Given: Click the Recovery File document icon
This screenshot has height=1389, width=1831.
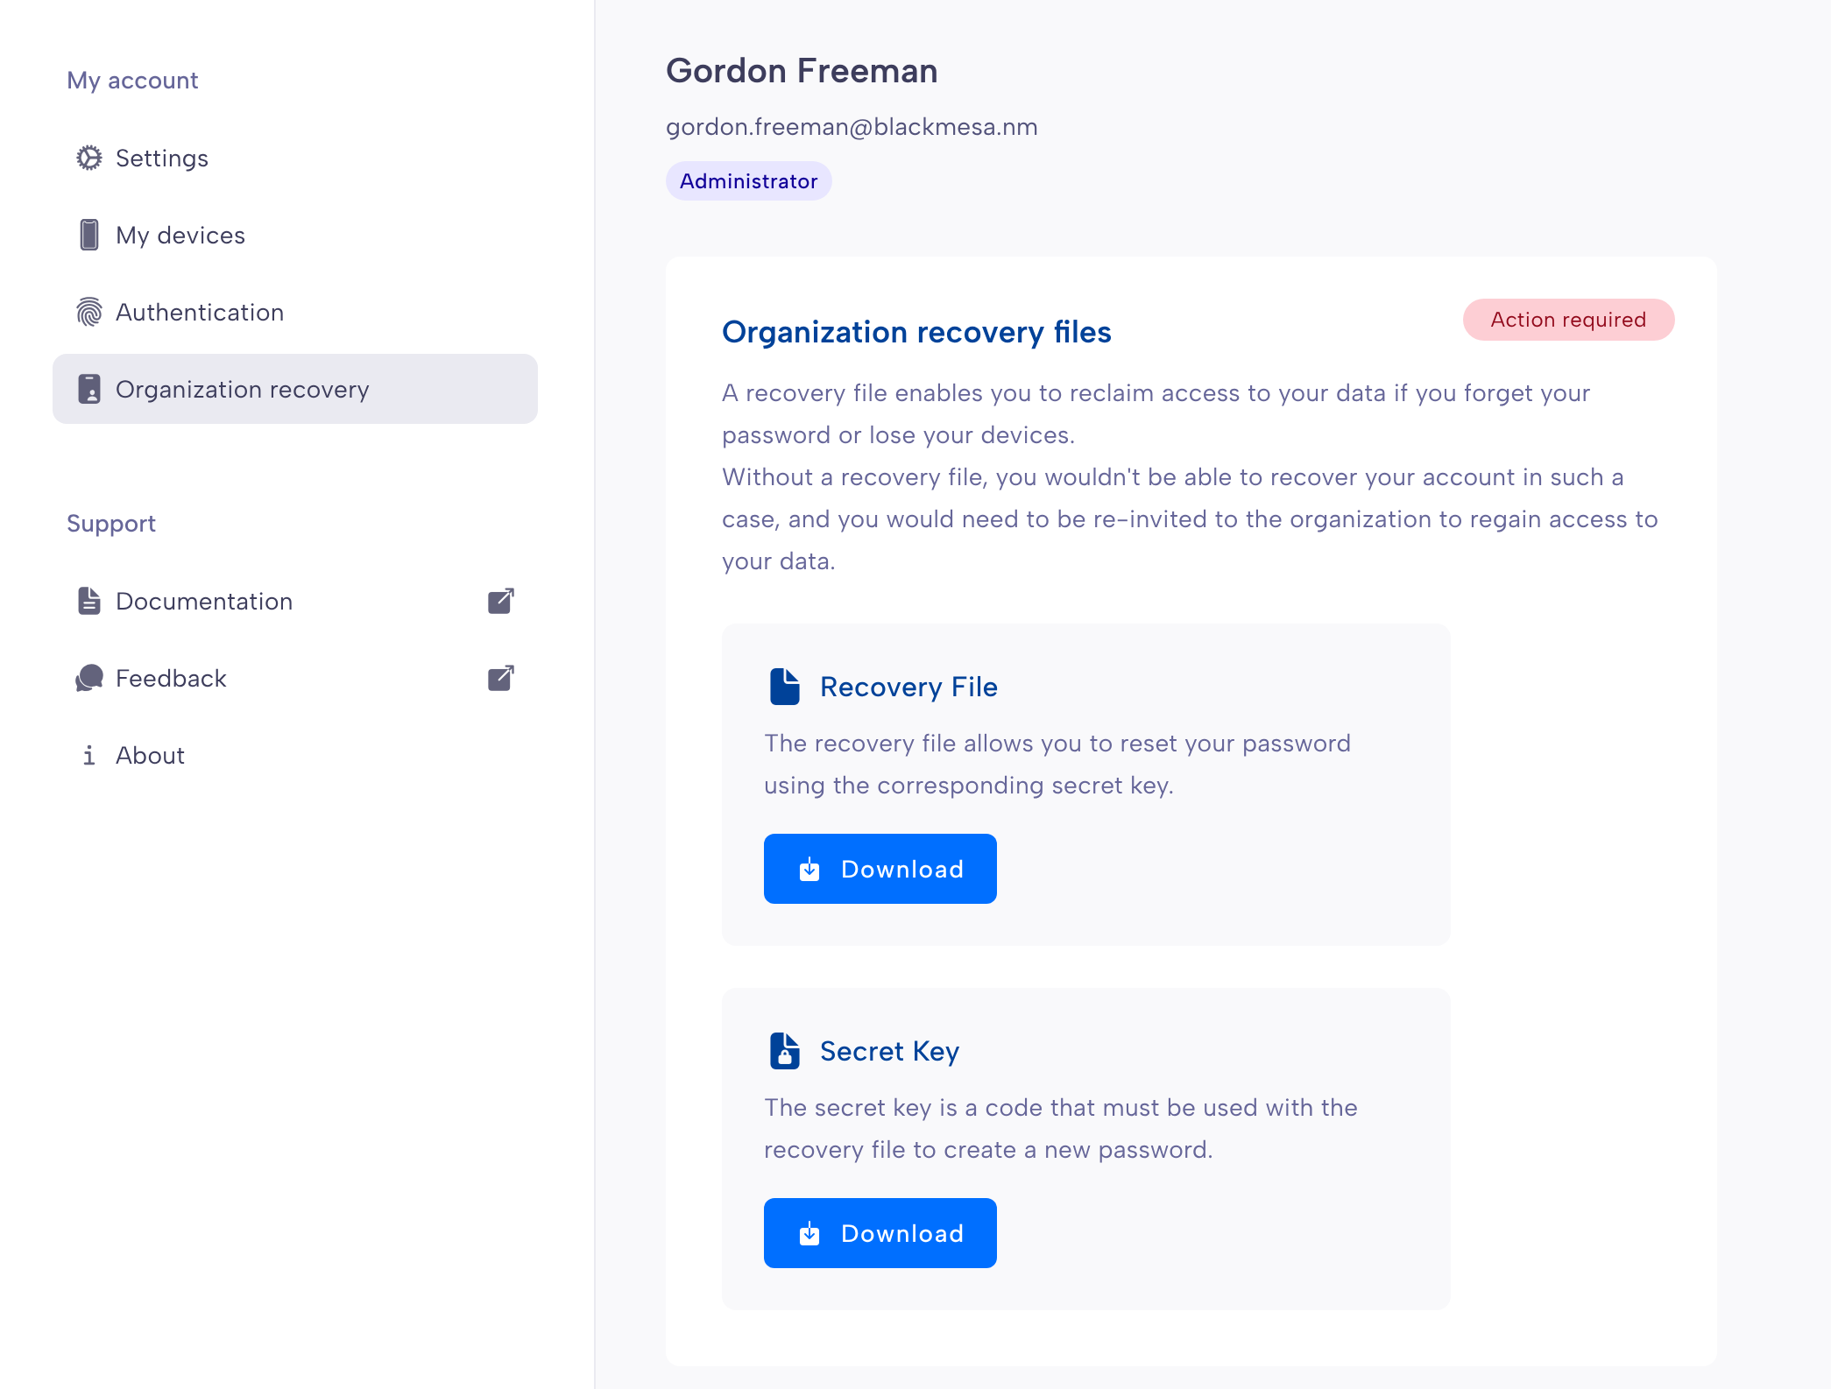Looking at the screenshot, I should click(x=785, y=687).
